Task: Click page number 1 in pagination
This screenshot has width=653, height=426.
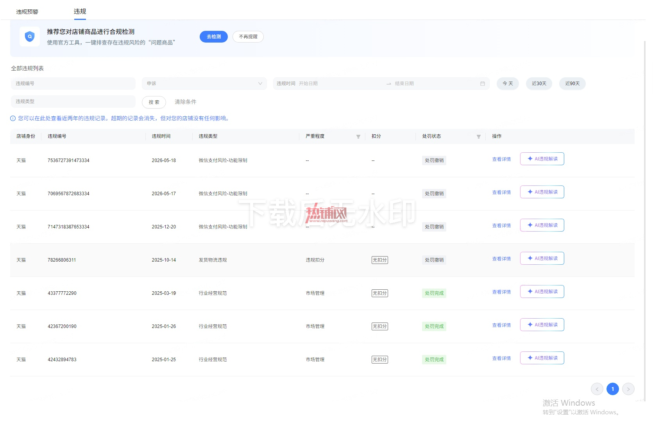Action: pos(613,389)
